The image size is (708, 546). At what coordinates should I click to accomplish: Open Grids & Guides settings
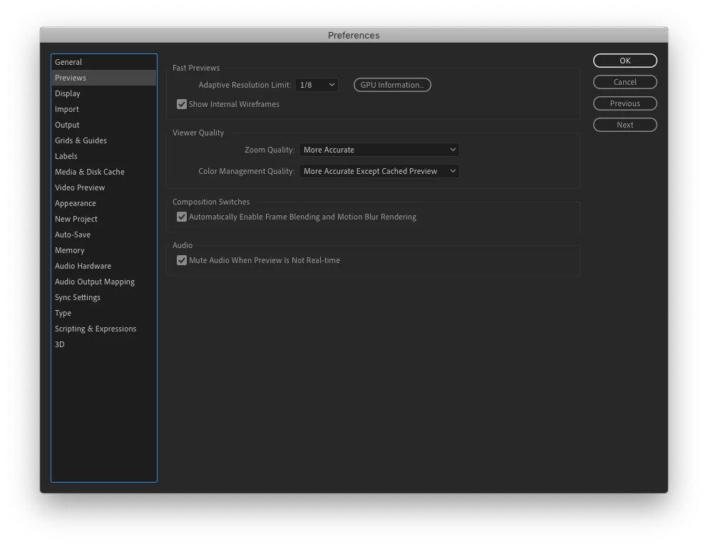(x=104, y=140)
